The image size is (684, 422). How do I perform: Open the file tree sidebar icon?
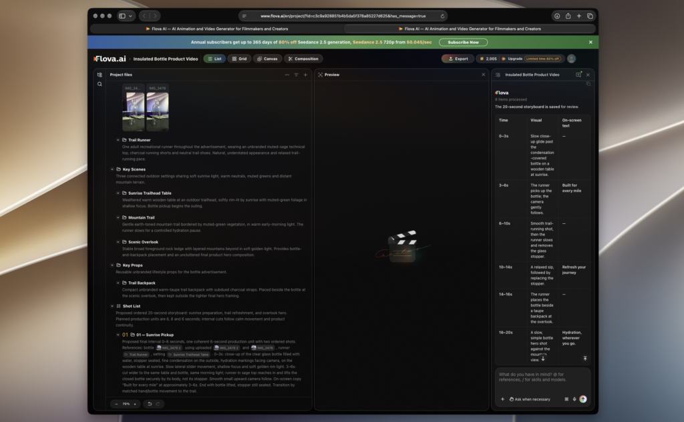(x=100, y=75)
